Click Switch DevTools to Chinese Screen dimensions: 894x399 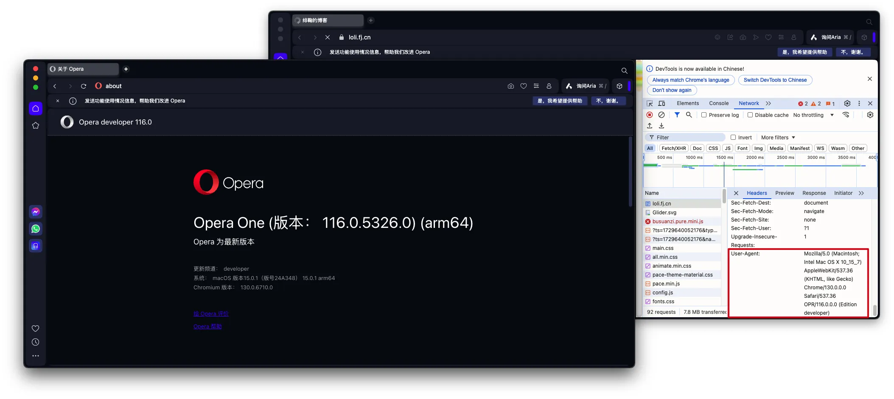click(775, 80)
